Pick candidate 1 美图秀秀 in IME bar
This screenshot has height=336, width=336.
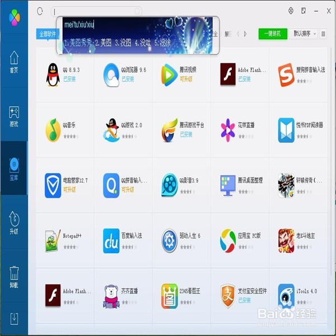click(78, 43)
